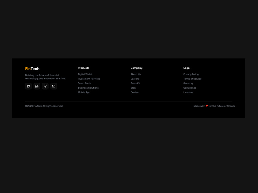The width and height of the screenshot is (258, 193).
Task: Click the Contact link
Action: coord(135,92)
